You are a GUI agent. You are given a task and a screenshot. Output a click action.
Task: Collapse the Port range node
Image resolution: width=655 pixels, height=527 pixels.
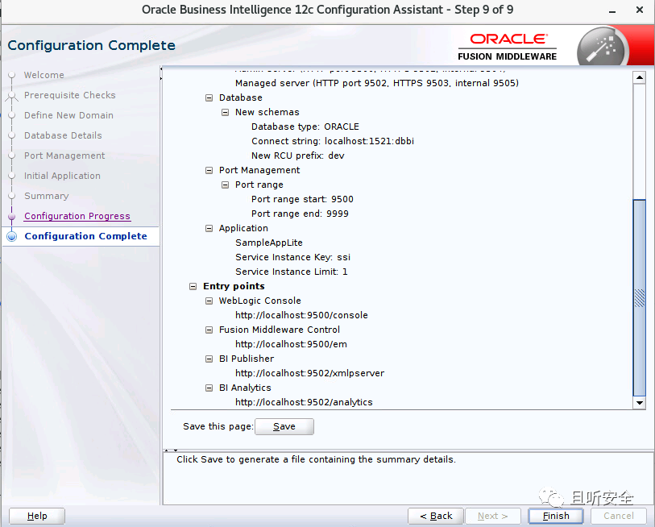click(x=225, y=185)
